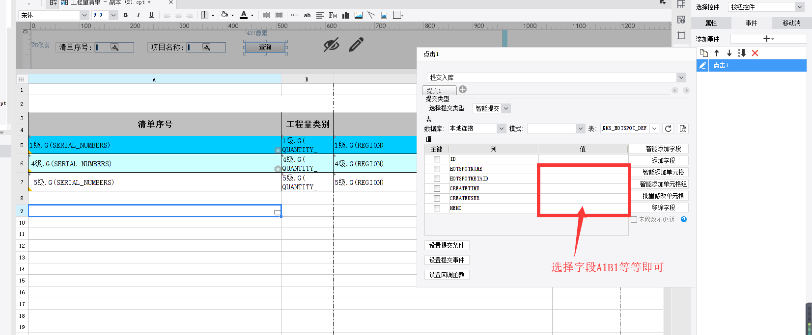Delete event with the red X icon
The width and height of the screenshot is (812, 335).
[755, 53]
